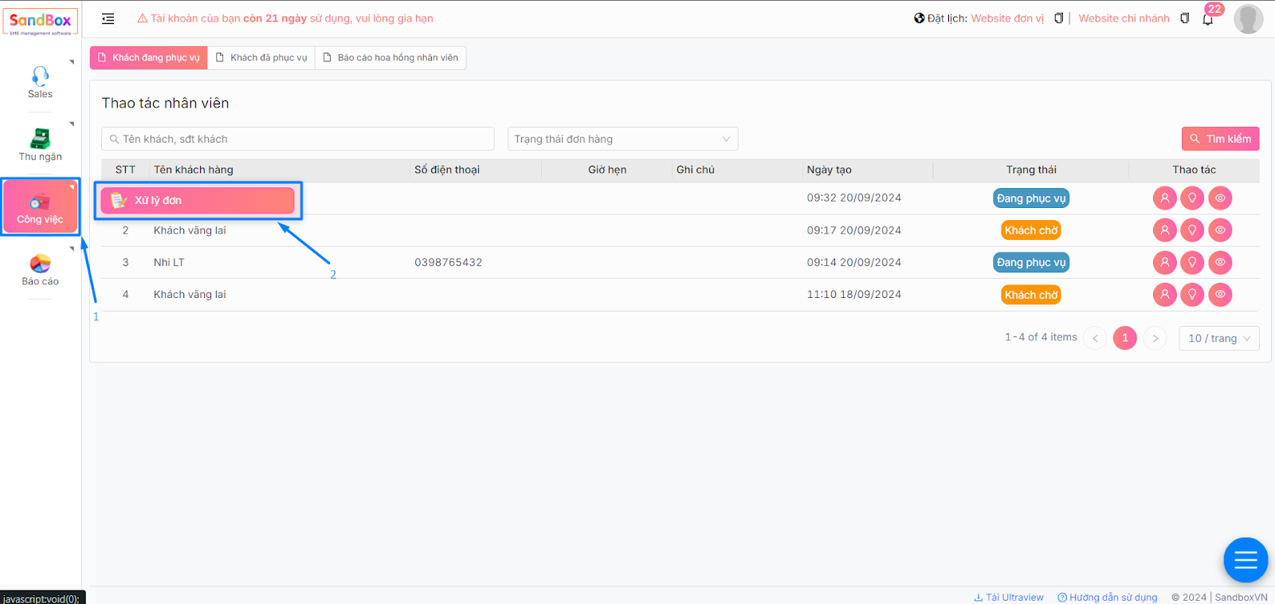Collapse the sidebar with hamburger icon

108,18
